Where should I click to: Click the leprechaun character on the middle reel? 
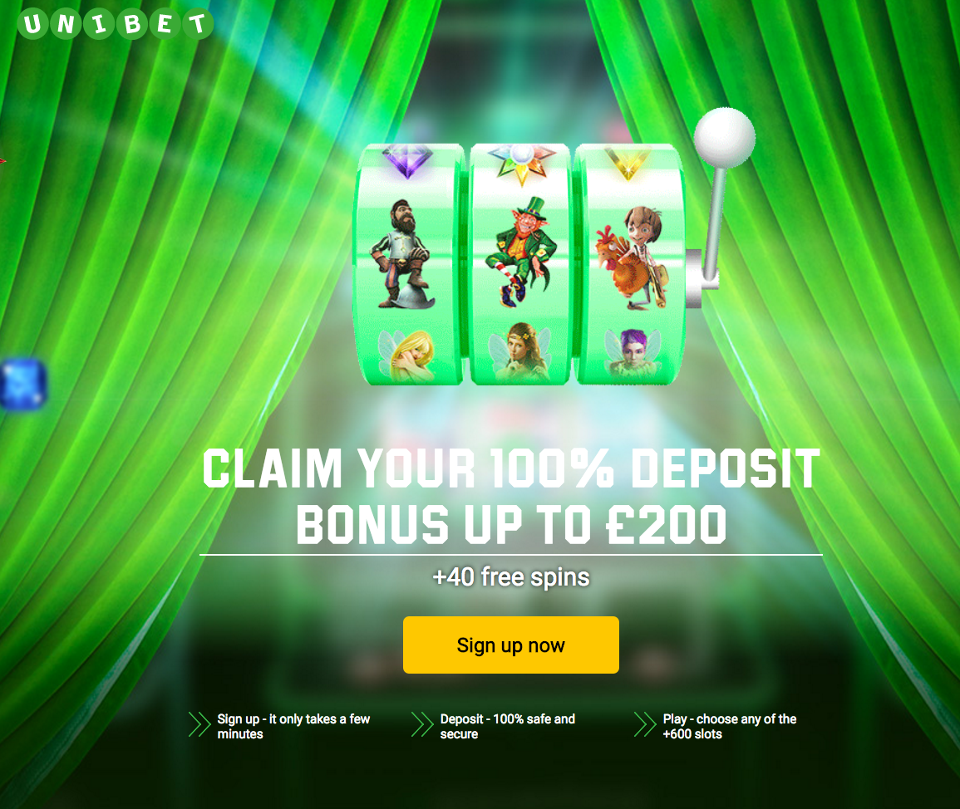click(x=522, y=251)
